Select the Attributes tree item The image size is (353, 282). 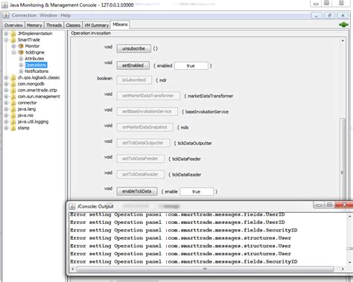tap(34, 59)
